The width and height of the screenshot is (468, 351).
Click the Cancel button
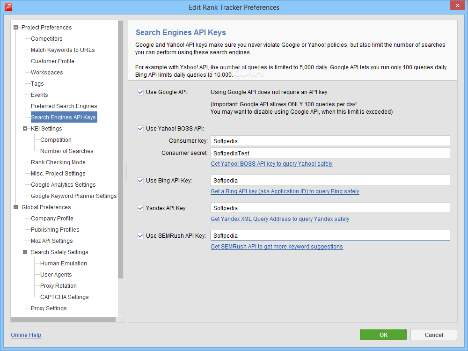click(434, 335)
